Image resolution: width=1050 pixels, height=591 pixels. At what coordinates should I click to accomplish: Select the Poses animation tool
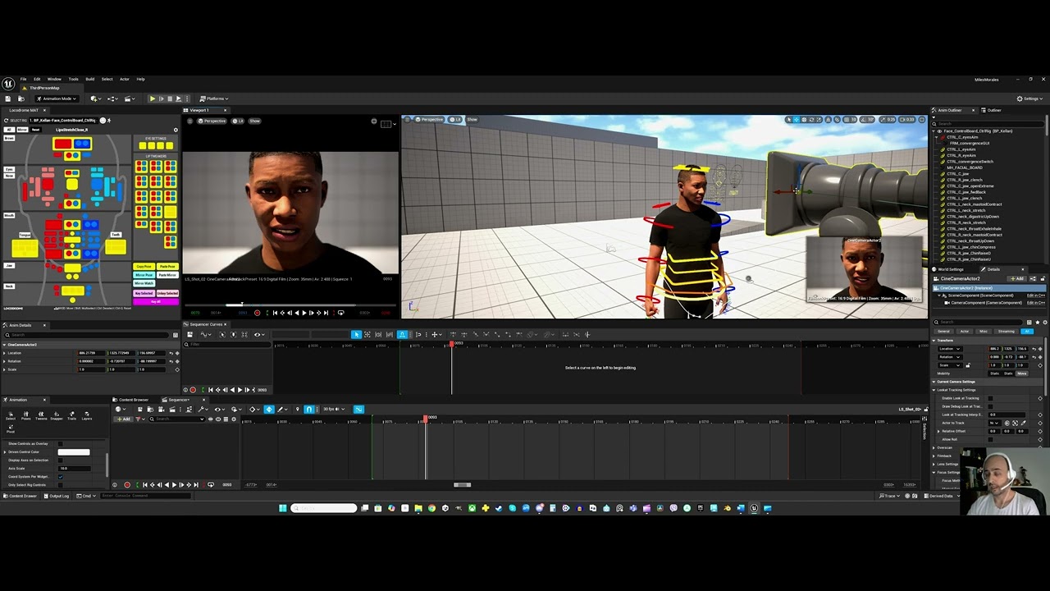pos(25,416)
